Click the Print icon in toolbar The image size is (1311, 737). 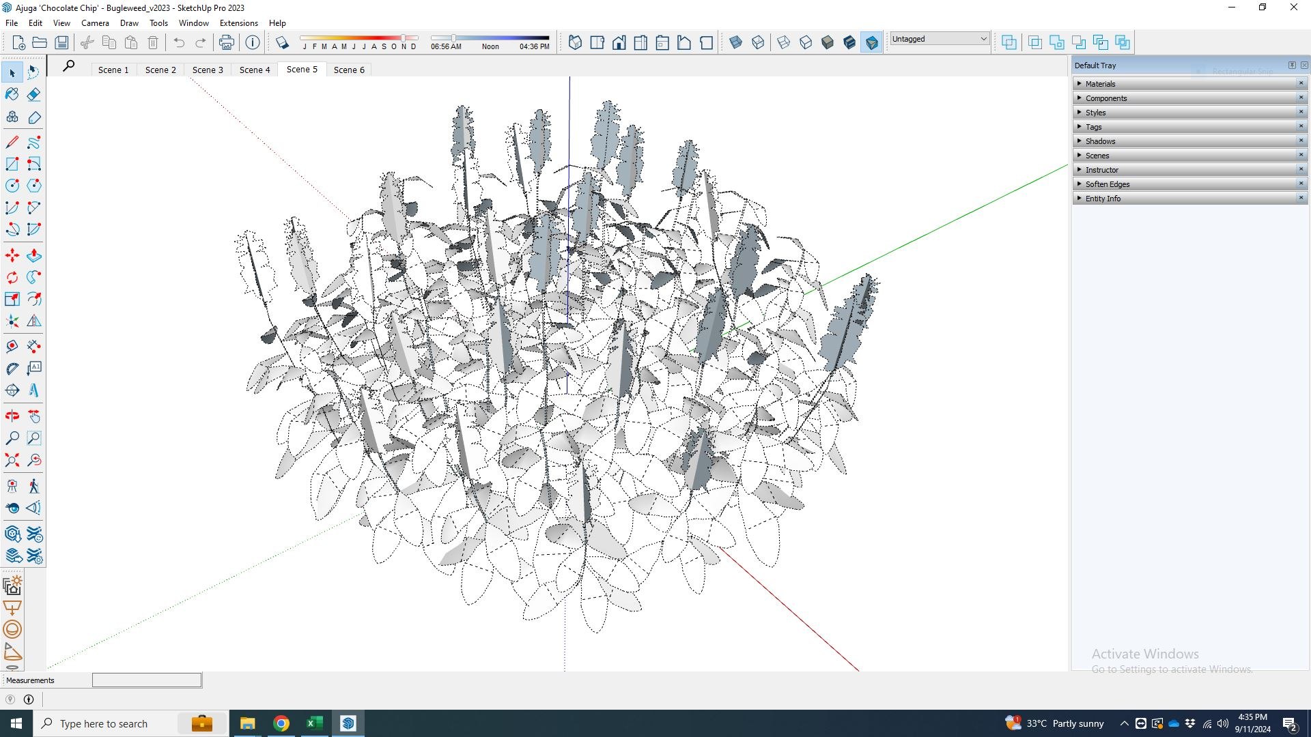coord(226,42)
